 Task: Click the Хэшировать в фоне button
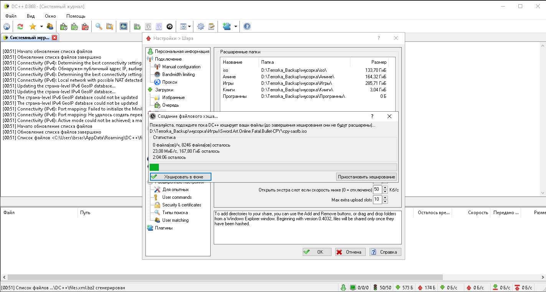(x=181, y=177)
